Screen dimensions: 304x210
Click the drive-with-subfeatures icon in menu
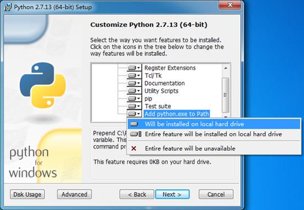[136, 134]
